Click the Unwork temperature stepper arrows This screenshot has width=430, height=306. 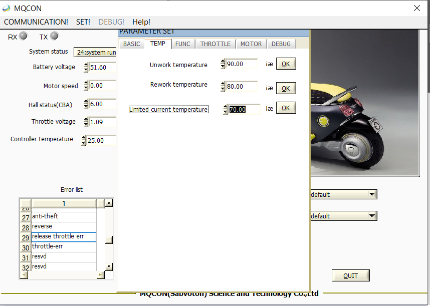(x=223, y=64)
